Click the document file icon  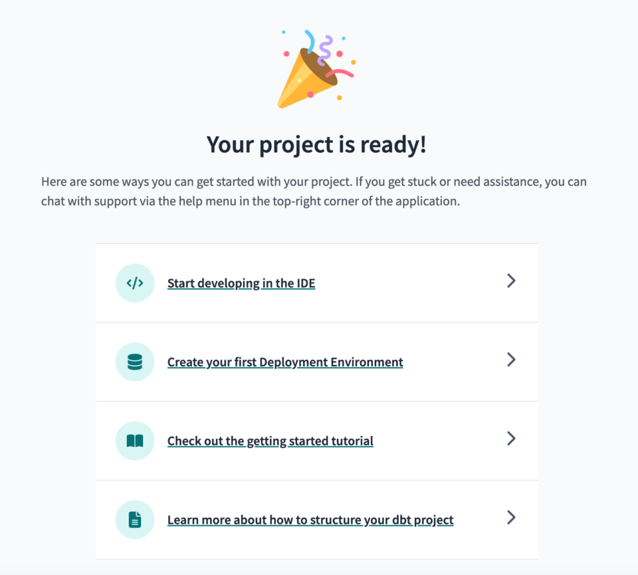[x=135, y=519]
